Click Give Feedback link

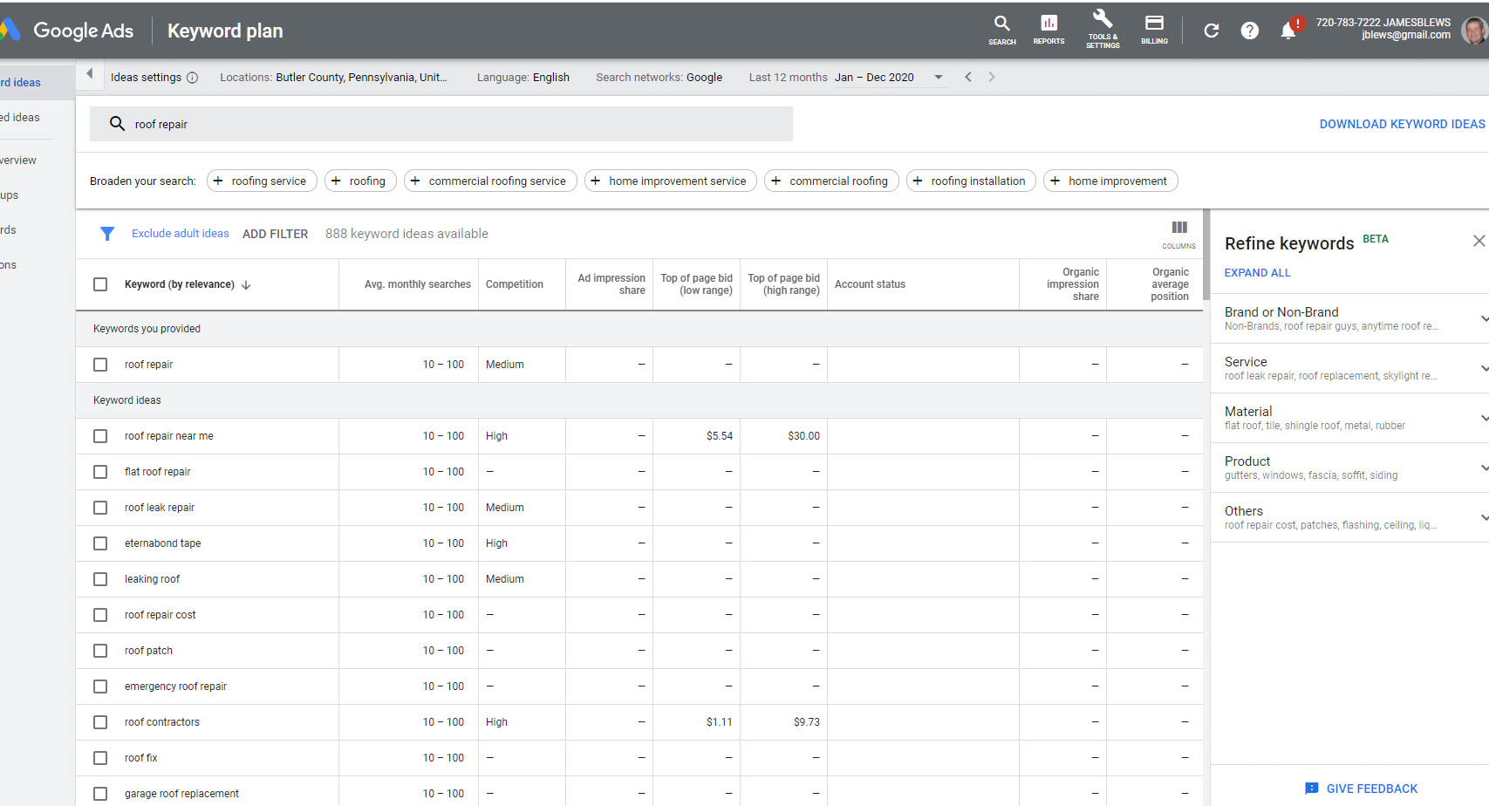point(1372,789)
